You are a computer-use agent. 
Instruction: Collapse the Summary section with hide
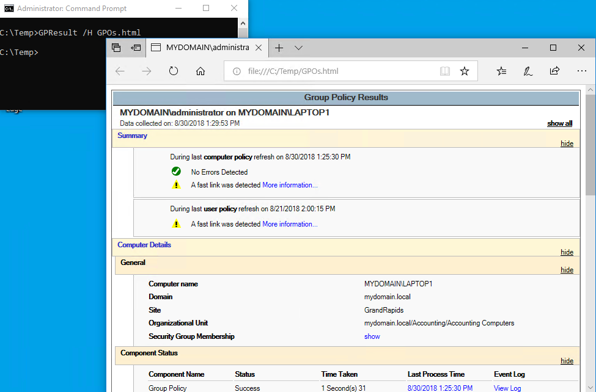[x=567, y=143]
